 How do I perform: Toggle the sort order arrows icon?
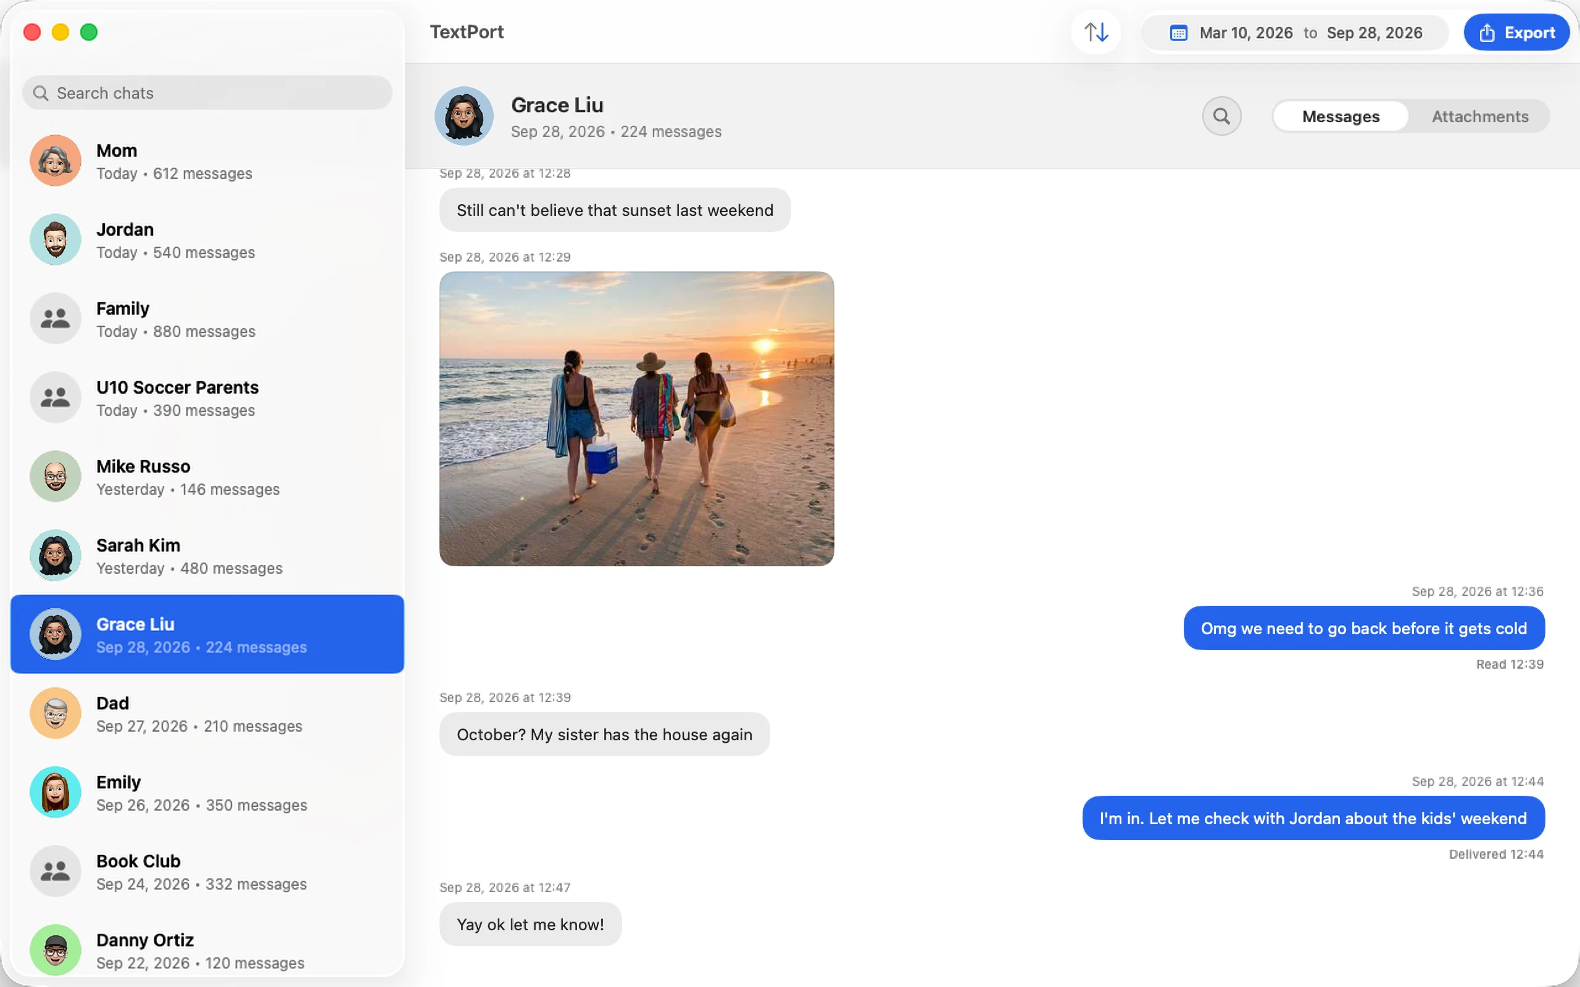click(x=1096, y=32)
